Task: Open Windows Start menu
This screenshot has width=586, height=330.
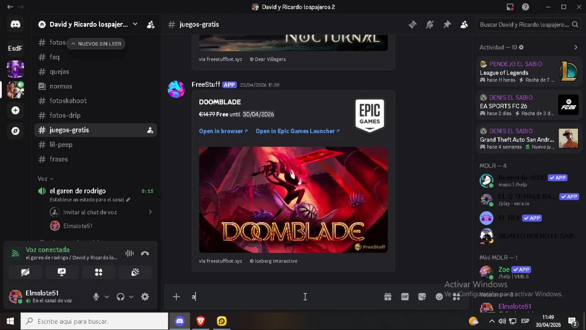Action: [x=10, y=321]
